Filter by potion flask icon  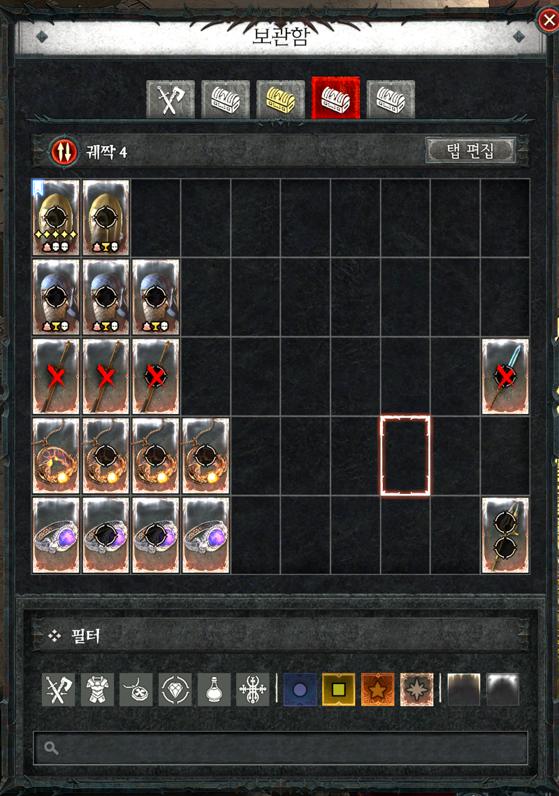214,690
